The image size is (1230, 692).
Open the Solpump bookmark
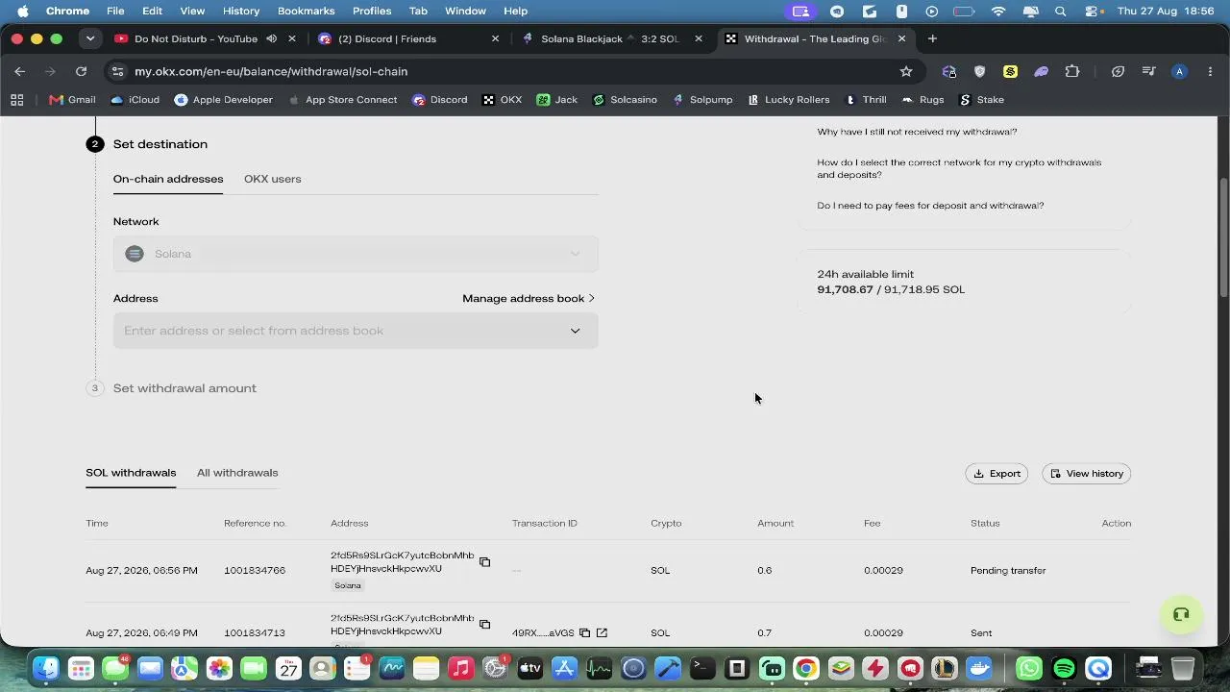(x=702, y=99)
